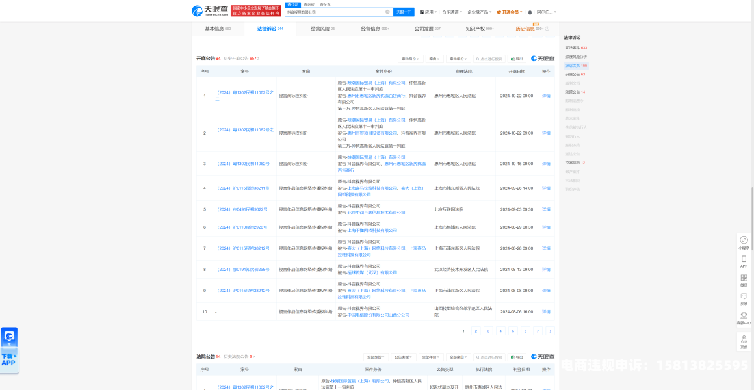Open the user account dropdown at top right
The width and height of the screenshot is (754, 390).
tap(546, 12)
